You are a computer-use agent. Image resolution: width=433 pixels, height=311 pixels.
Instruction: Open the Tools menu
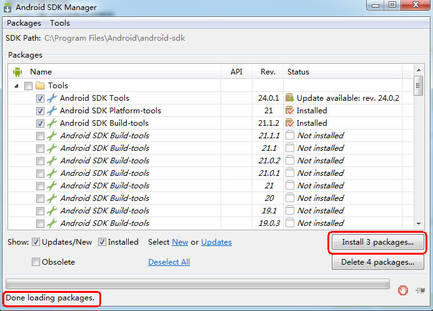pyautogui.click(x=59, y=23)
